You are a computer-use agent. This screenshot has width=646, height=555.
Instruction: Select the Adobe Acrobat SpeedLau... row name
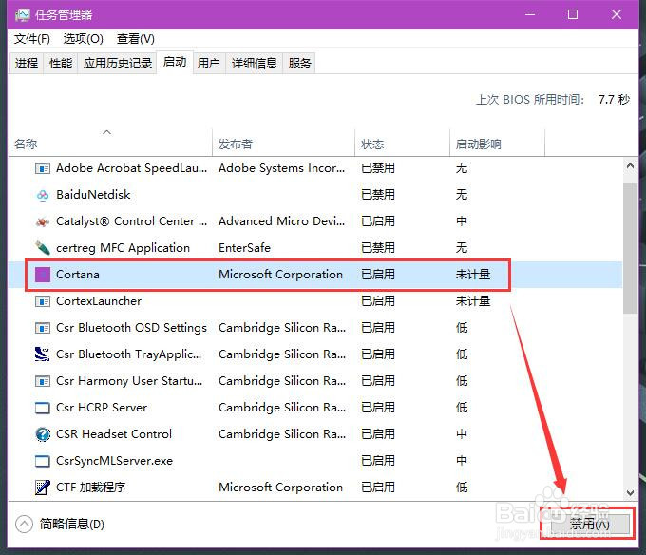[x=131, y=168]
